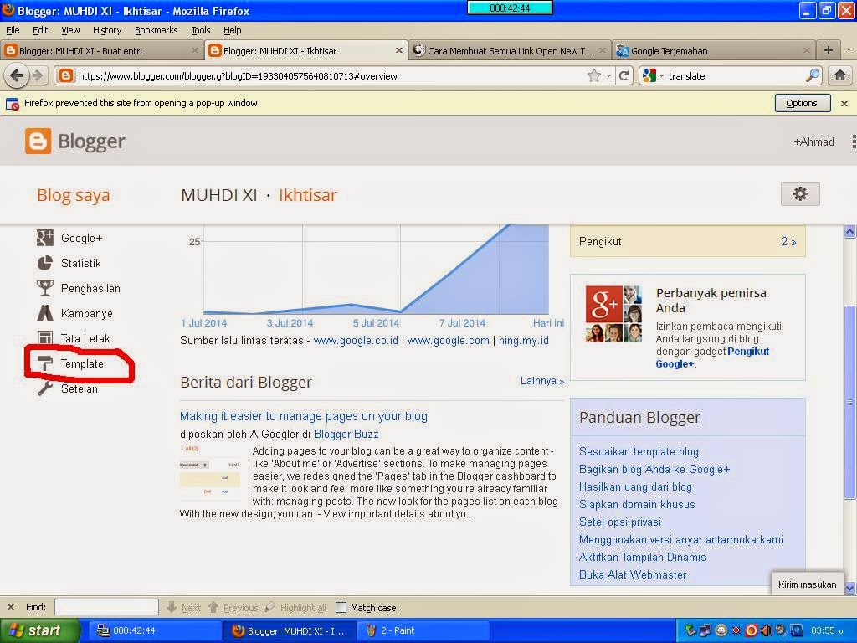Click the Find text input field

tap(106, 607)
